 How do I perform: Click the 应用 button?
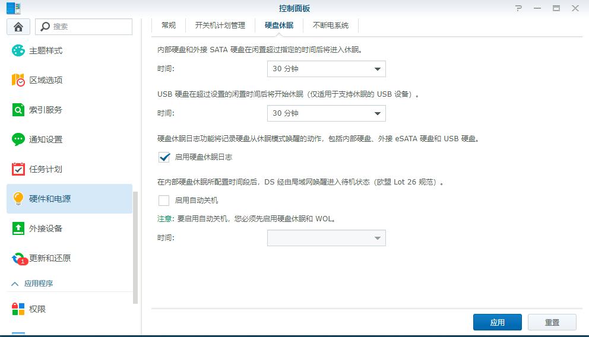click(x=498, y=322)
